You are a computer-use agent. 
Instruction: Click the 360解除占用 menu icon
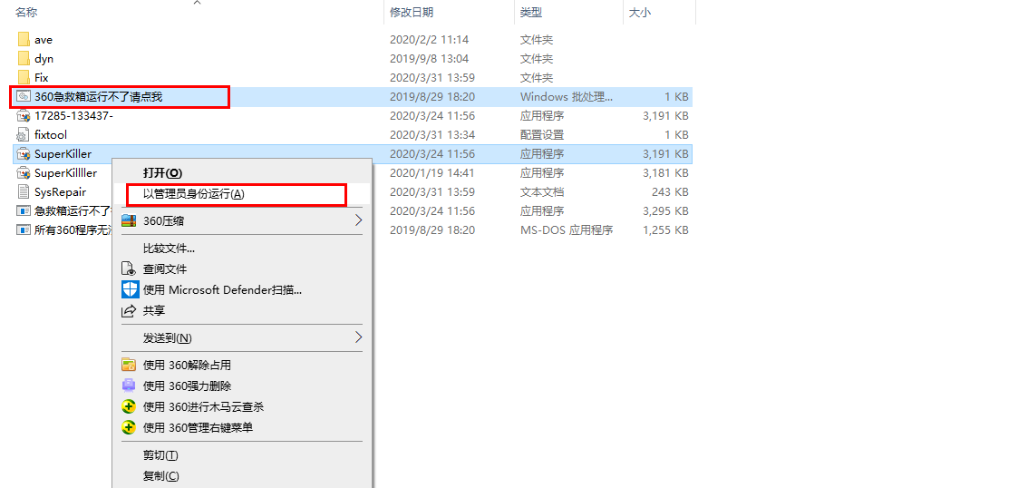(129, 366)
